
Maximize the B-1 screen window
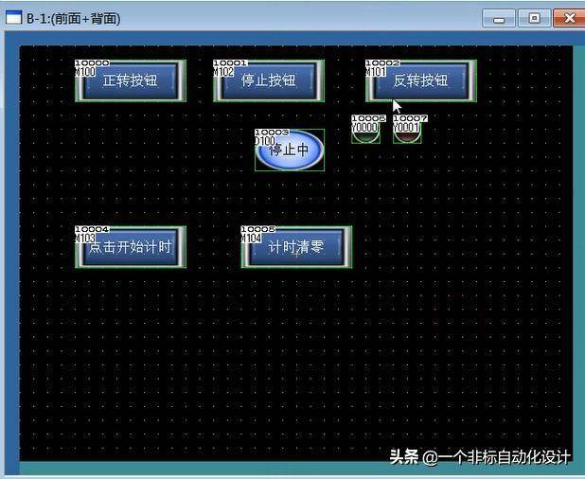point(534,18)
